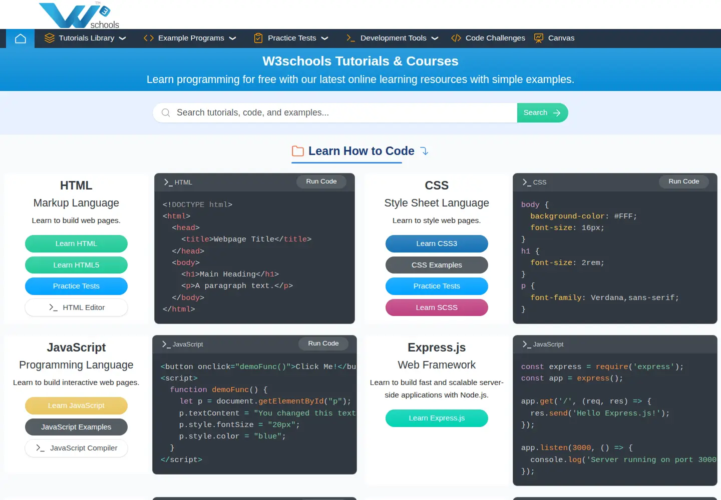
Task: Open the CSS Examples button
Action: [x=437, y=265]
